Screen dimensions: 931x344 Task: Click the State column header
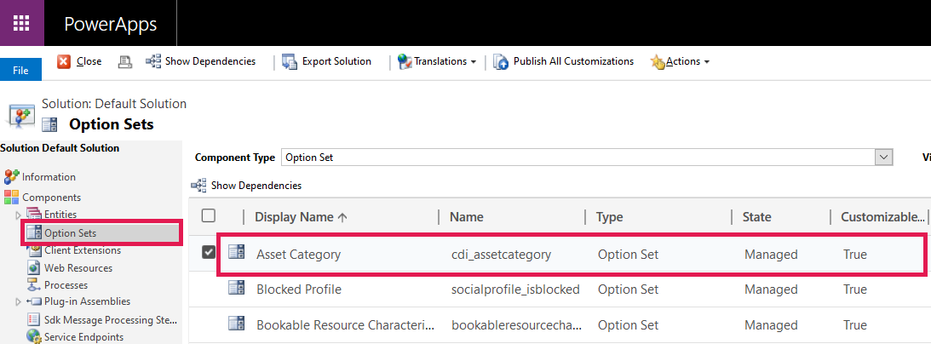click(756, 217)
